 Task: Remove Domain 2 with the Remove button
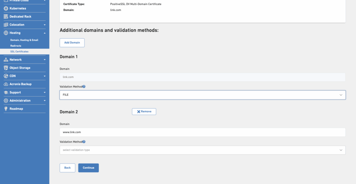(x=144, y=111)
